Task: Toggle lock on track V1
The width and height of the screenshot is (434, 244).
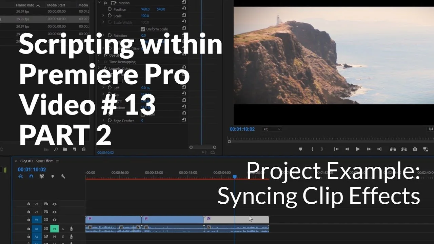Action: point(29,220)
